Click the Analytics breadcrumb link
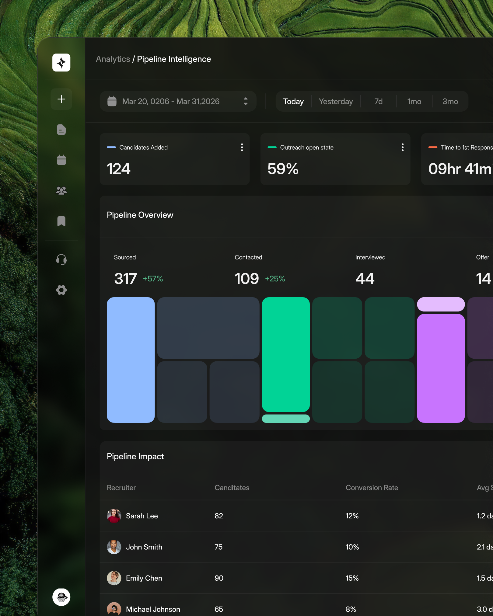 click(x=113, y=59)
